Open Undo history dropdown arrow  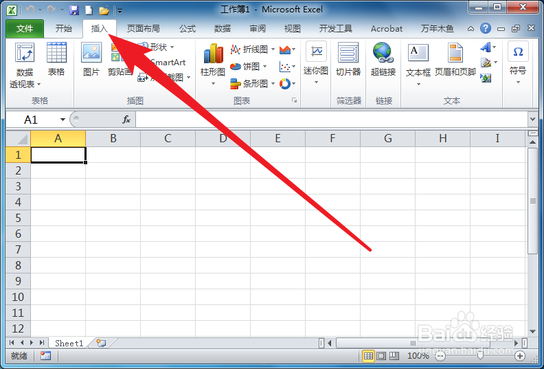pyautogui.click(x=40, y=10)
